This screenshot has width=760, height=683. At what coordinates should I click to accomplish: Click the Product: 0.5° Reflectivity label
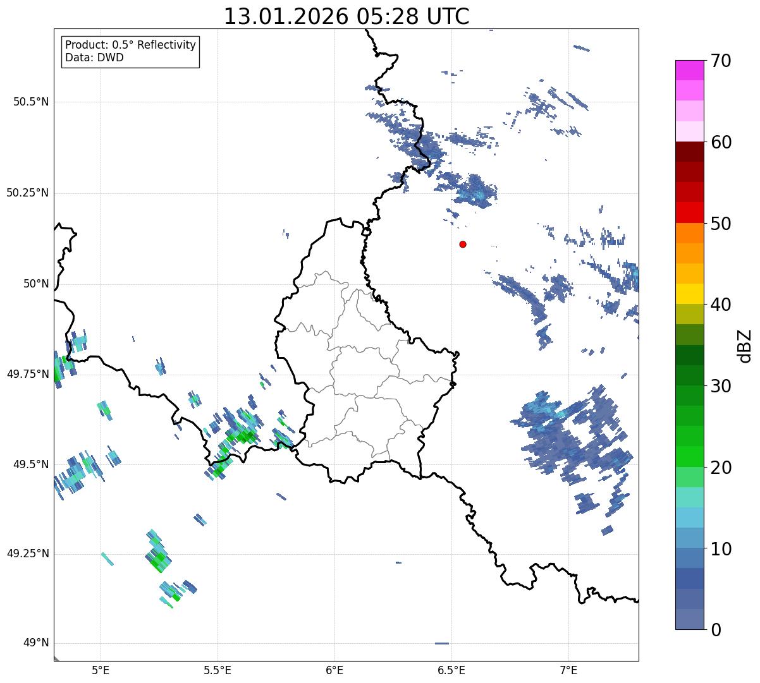point(131,45)
